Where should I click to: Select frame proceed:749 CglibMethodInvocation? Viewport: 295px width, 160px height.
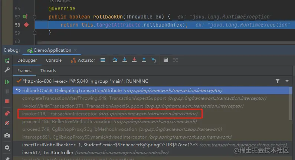point(151,129)
